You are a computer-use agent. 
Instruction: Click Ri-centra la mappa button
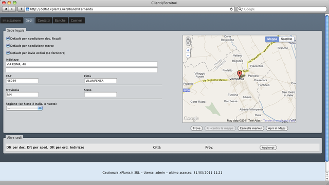220,128
